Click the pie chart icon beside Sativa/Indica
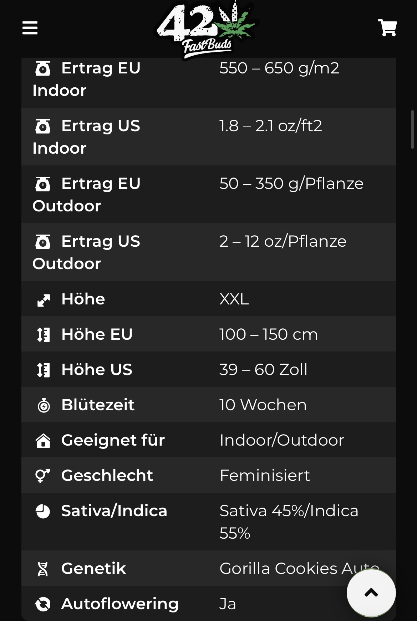 (x=43, y=511)
